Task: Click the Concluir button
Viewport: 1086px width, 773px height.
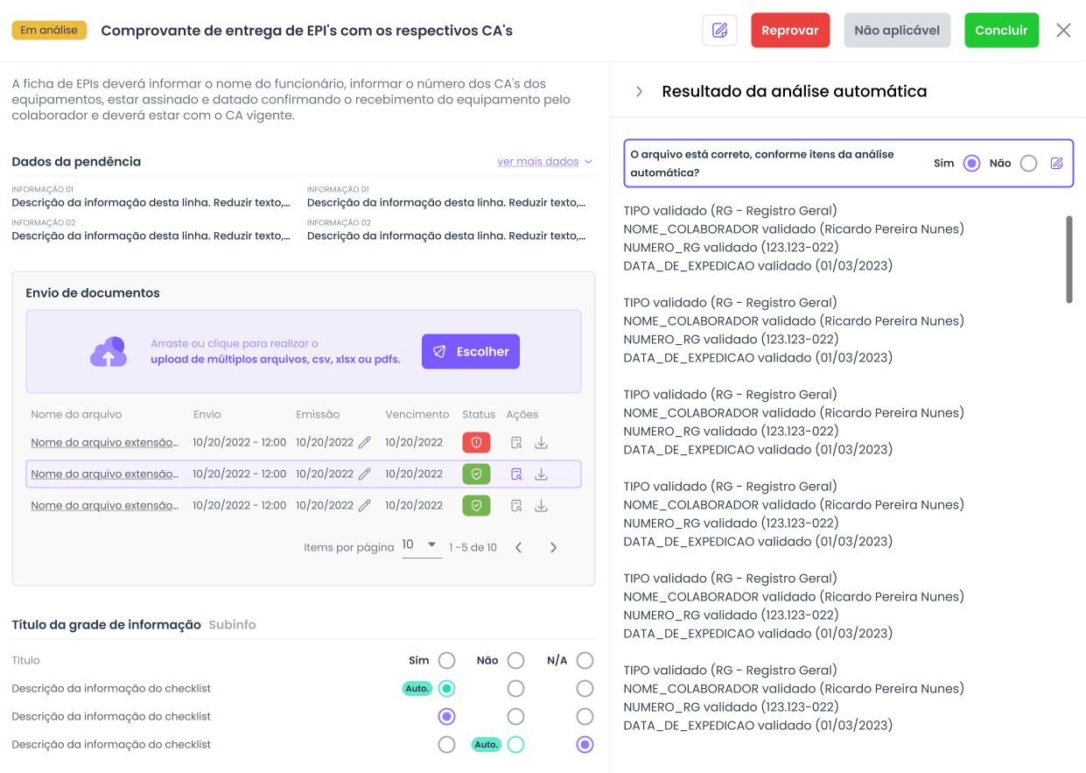Action: [x=1001, y=31]
